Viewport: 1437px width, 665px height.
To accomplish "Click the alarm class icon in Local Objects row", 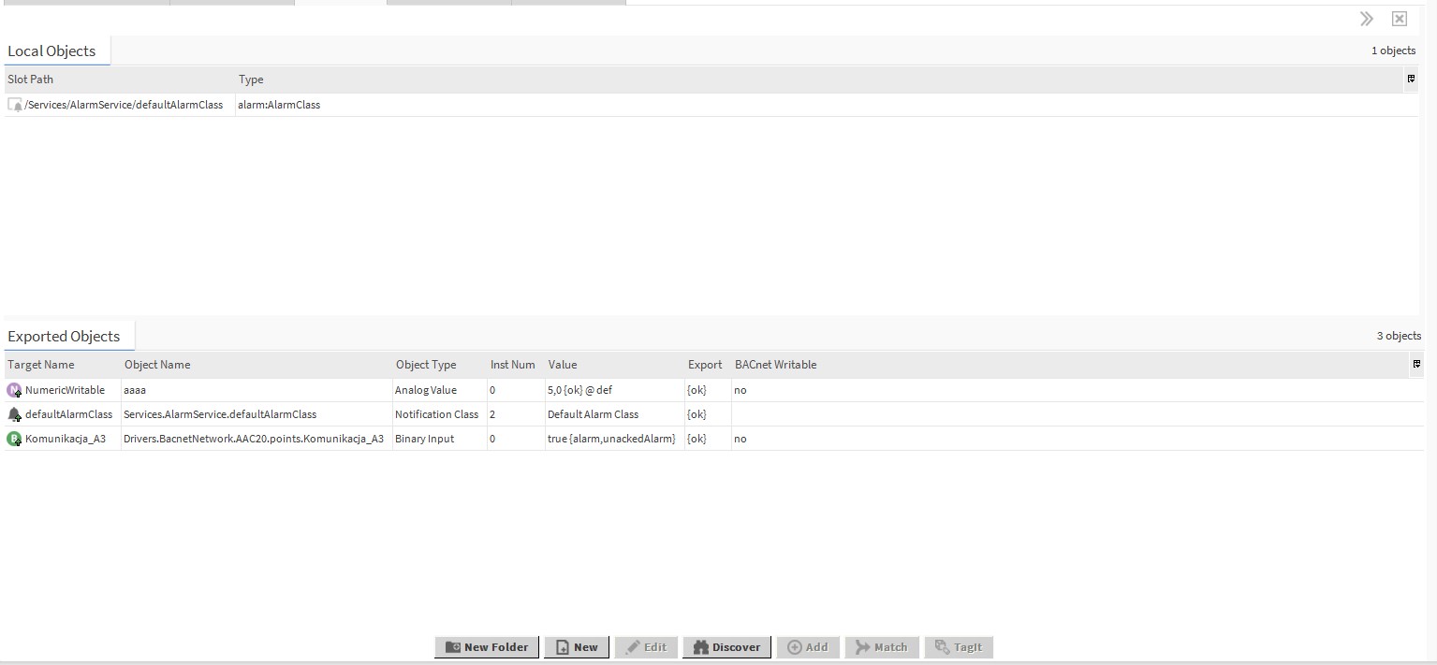I will (15, 104).
